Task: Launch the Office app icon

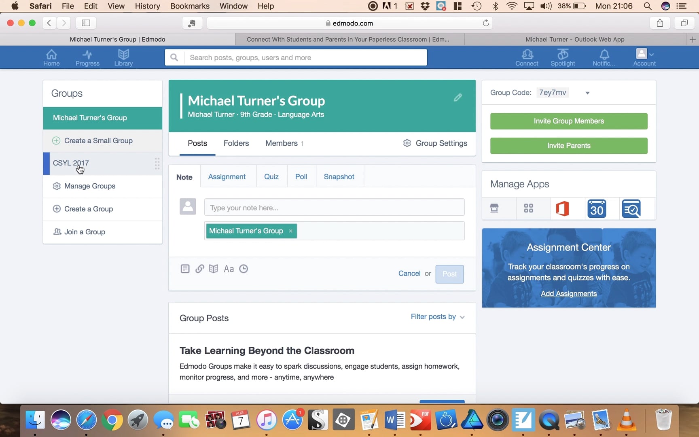Action: 562,209
